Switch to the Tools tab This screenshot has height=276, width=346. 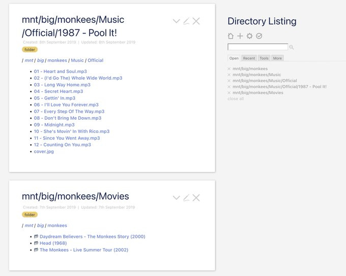point(264,58)
